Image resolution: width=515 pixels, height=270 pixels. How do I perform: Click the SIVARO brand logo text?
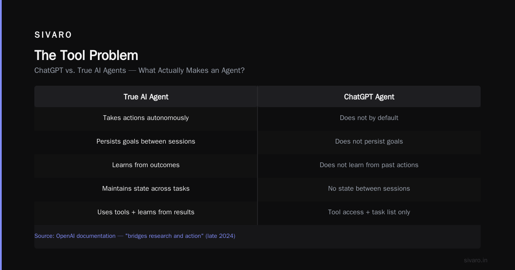53,35
